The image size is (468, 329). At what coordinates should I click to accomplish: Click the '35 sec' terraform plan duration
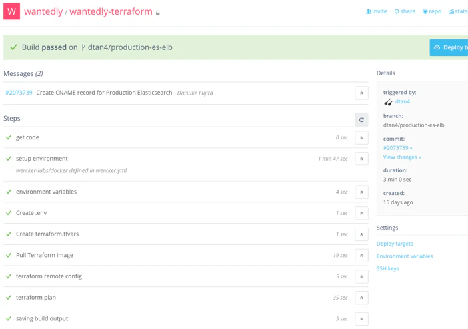(x=340, y=298)
